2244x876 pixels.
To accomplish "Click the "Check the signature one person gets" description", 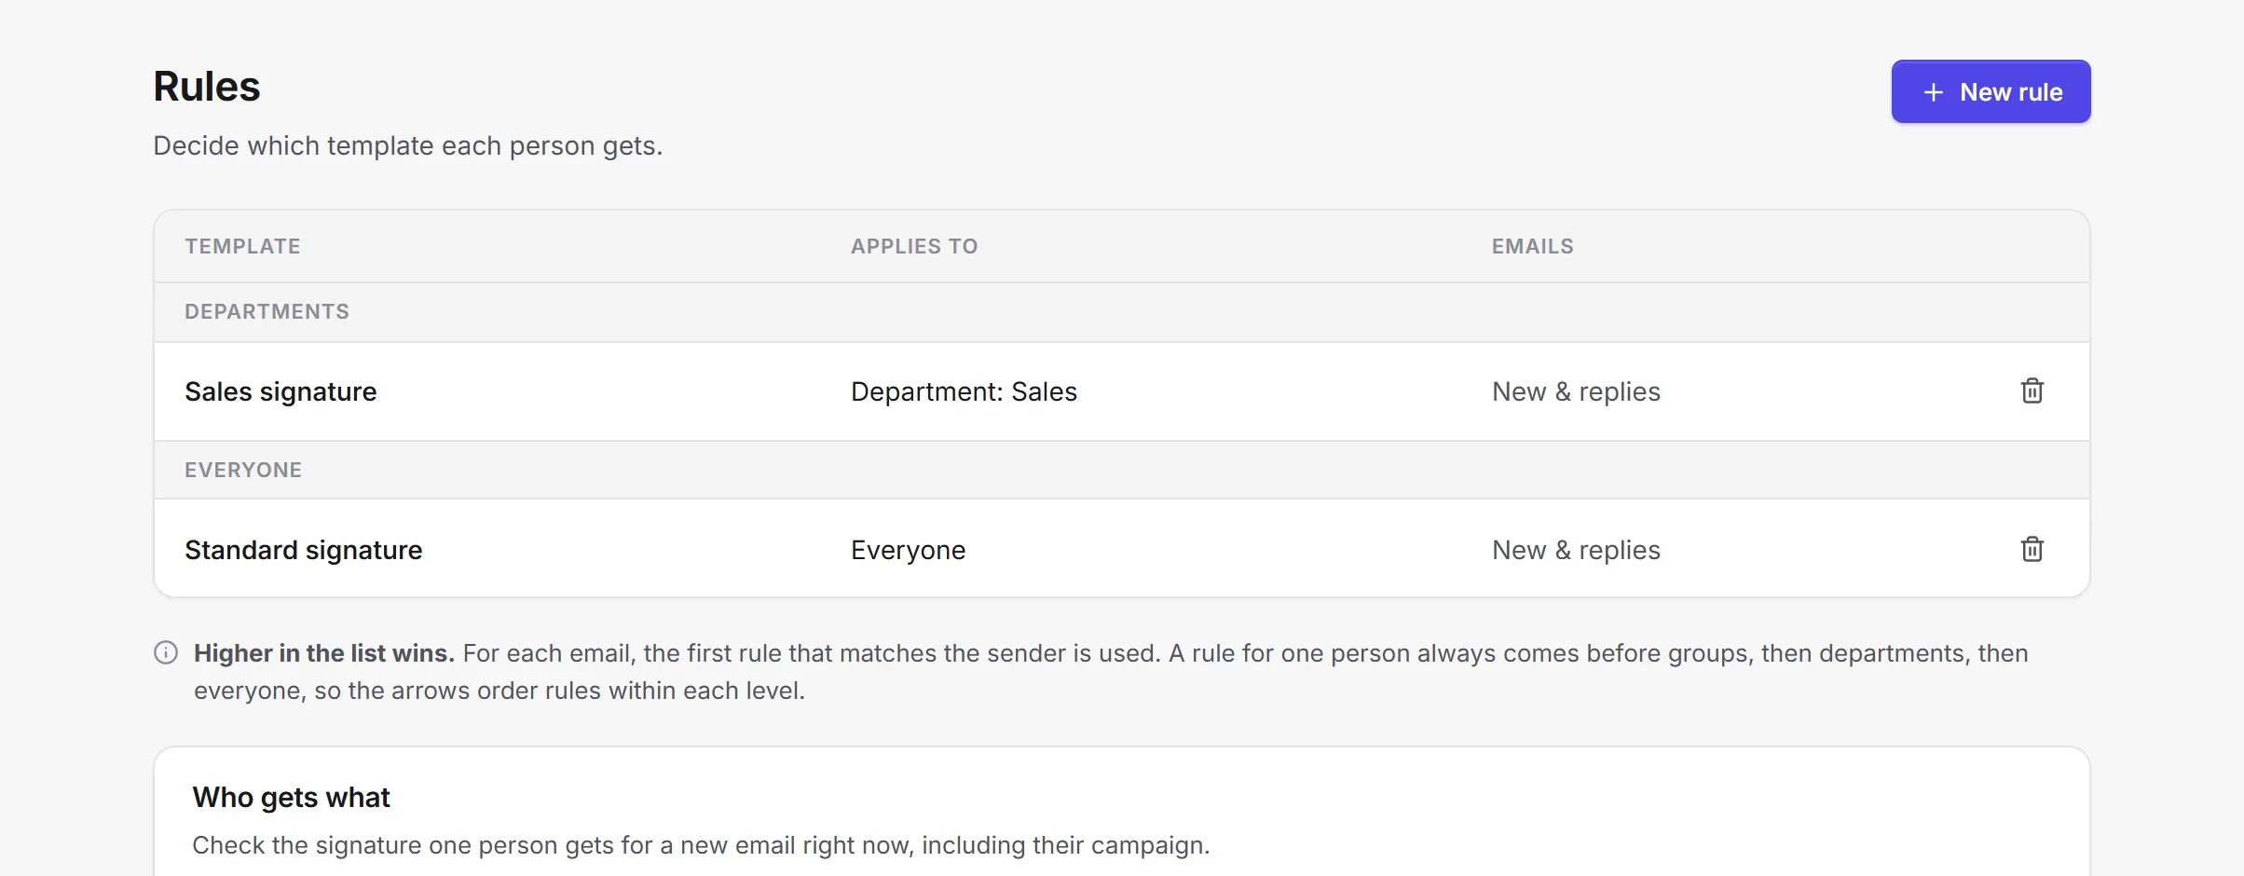I will 701,845.
